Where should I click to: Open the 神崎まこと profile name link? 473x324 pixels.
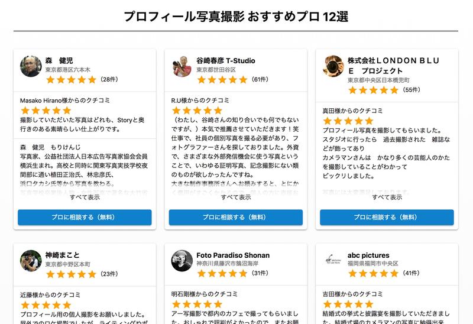coord(62,255)
